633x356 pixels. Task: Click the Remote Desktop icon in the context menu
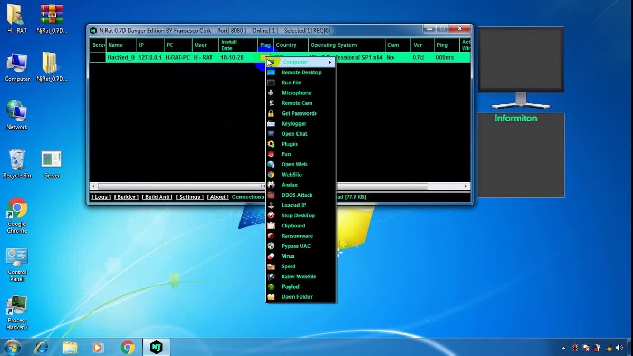point(271,72)
